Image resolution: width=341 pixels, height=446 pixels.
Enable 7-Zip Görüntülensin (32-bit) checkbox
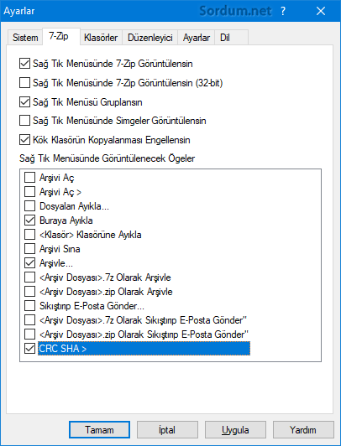pyautogui.click(x=24, y=83)
